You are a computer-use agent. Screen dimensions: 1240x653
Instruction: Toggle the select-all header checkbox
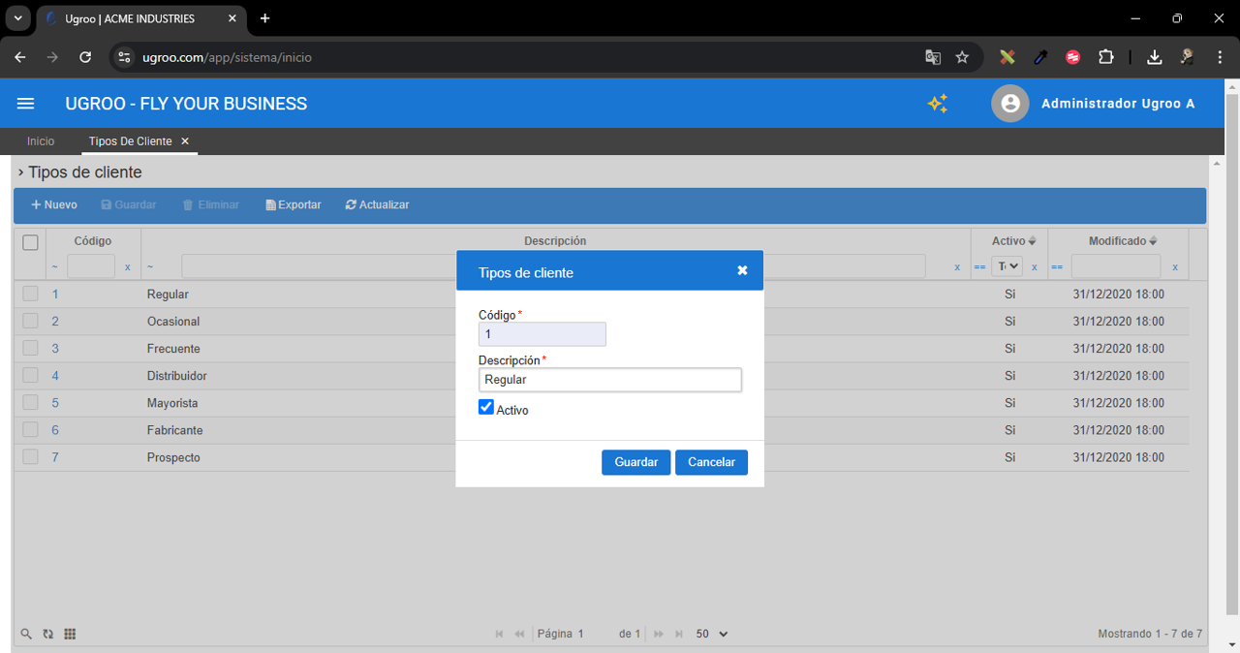(x=30, y=242)
